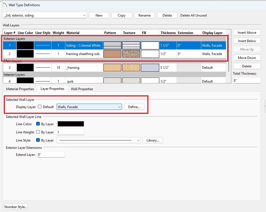Click the _framing wood texture thumbnail
Viewport: 266px width, 212px height.
[x=131, y=68]
